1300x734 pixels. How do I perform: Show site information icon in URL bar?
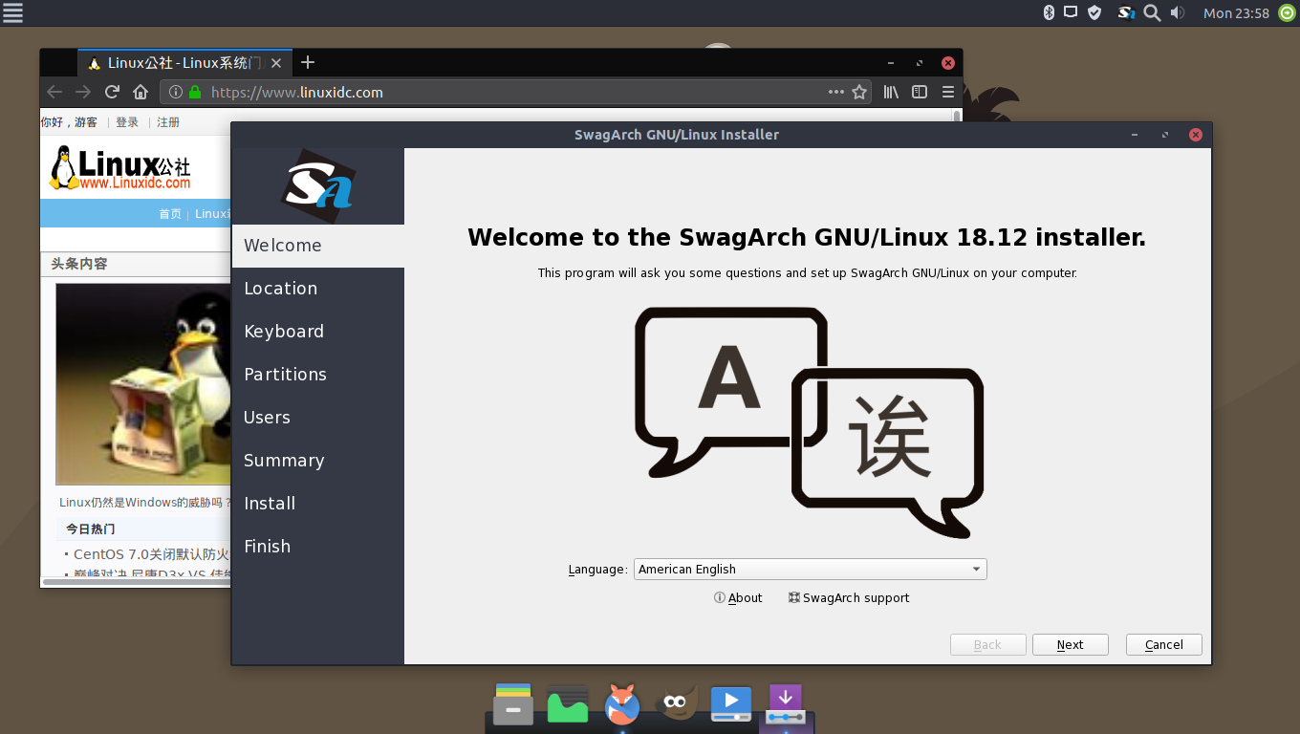click(176, 93)
